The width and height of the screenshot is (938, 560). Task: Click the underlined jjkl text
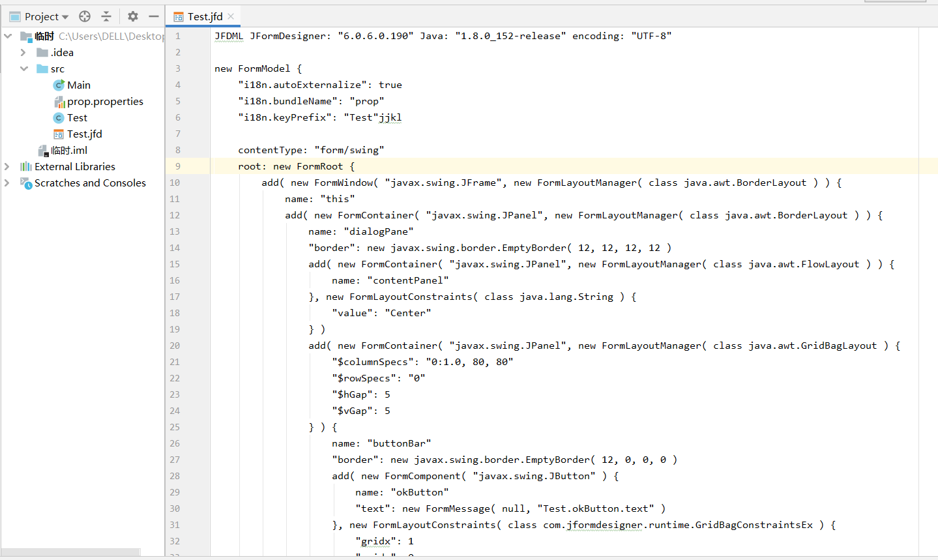coord(390,117)
